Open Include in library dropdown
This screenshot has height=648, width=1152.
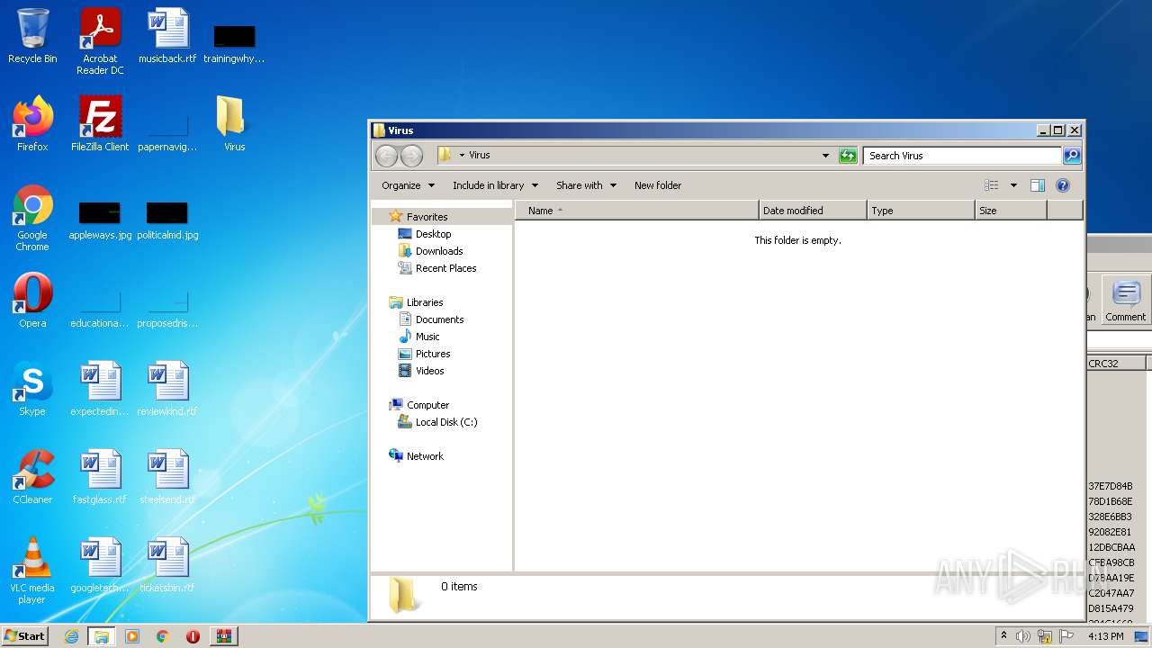(x=495, y=185)
